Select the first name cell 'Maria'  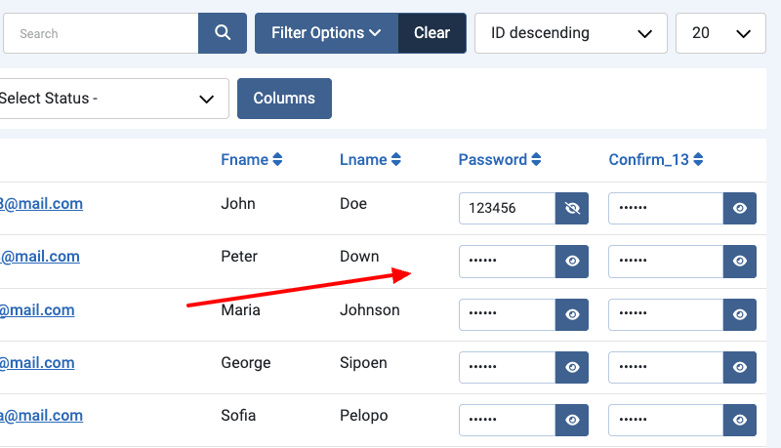pyautogui.click(x=240, y=310)
